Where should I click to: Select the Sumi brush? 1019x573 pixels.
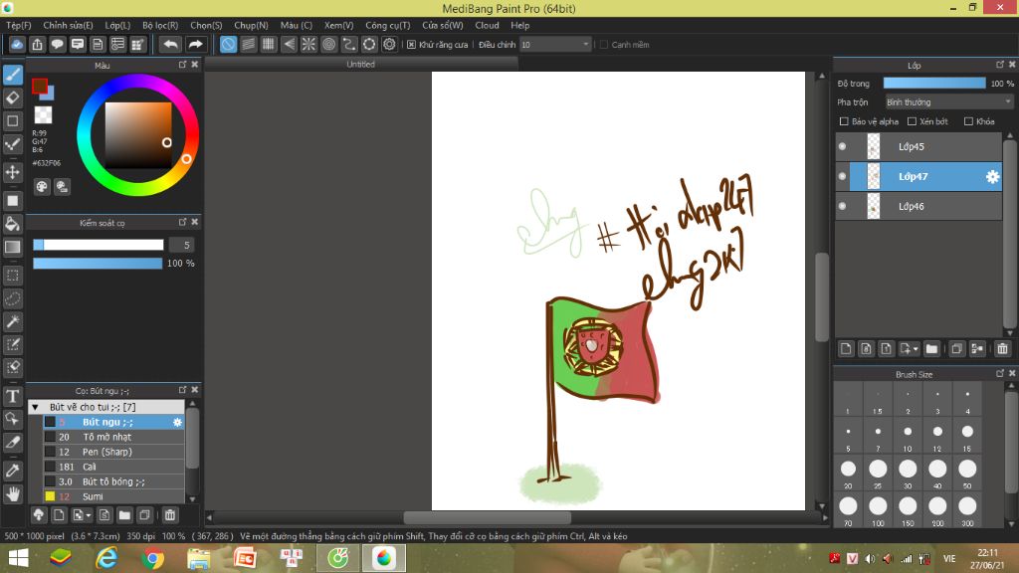(113, 497)
